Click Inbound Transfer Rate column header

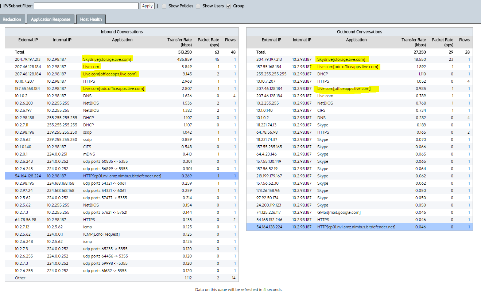point(179,42)
